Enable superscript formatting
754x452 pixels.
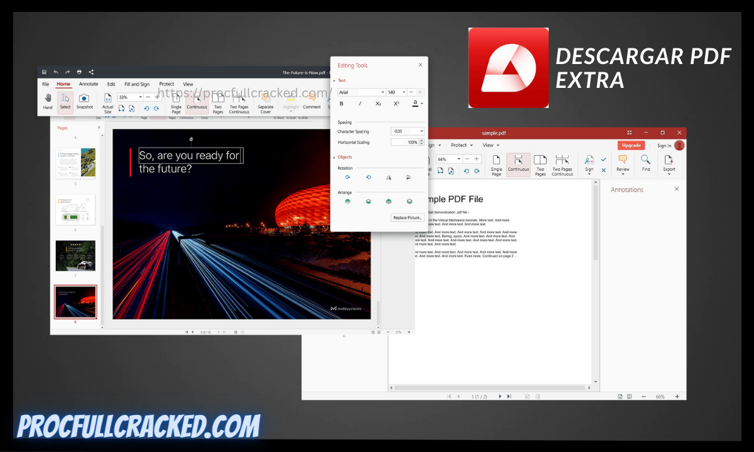click(396, 104)
